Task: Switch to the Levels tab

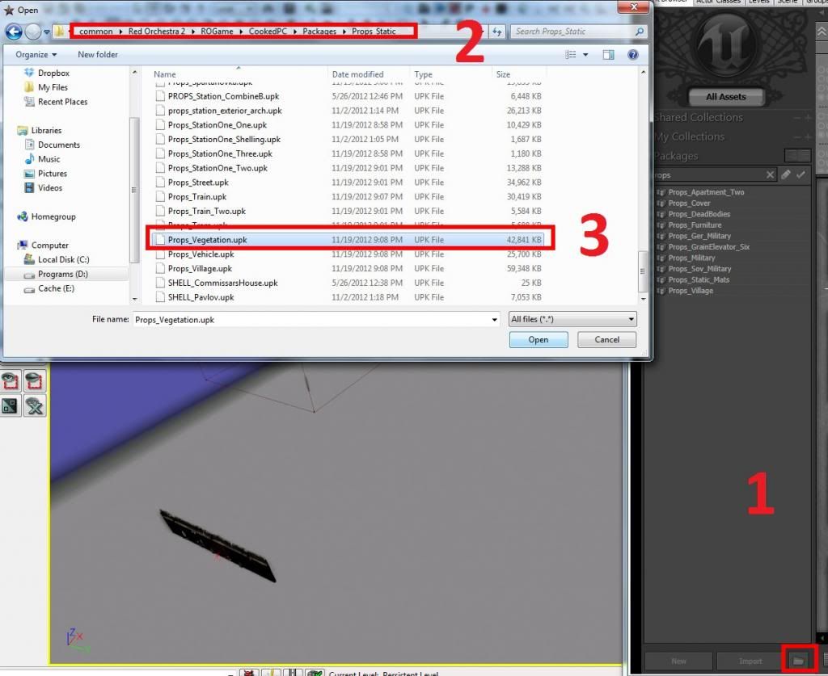Action: [758, 2]
